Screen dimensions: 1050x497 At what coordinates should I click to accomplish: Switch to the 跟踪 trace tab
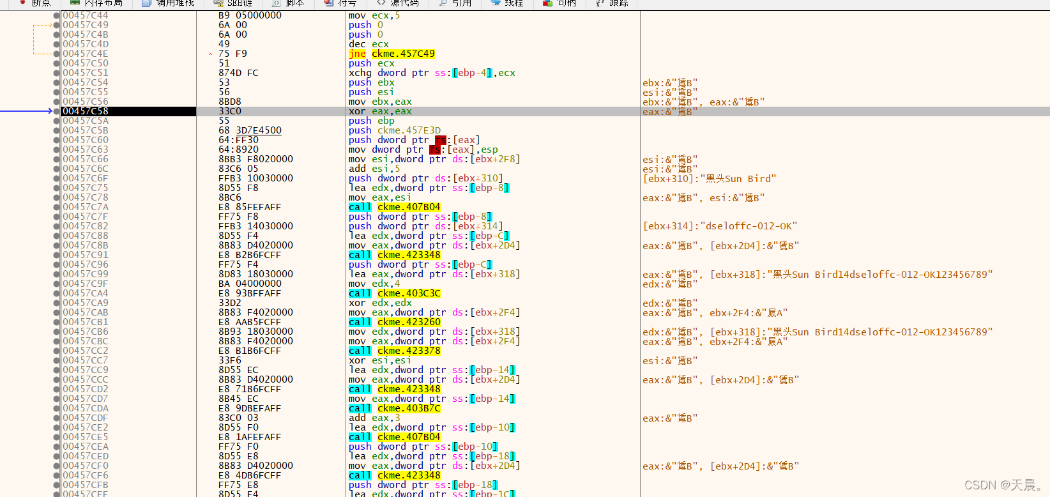pyautogui.click(x=612, y=3)
